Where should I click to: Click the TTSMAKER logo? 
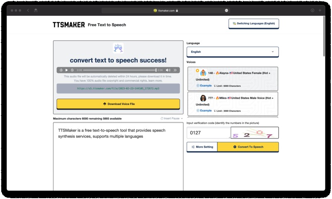(x=69, y=25)
